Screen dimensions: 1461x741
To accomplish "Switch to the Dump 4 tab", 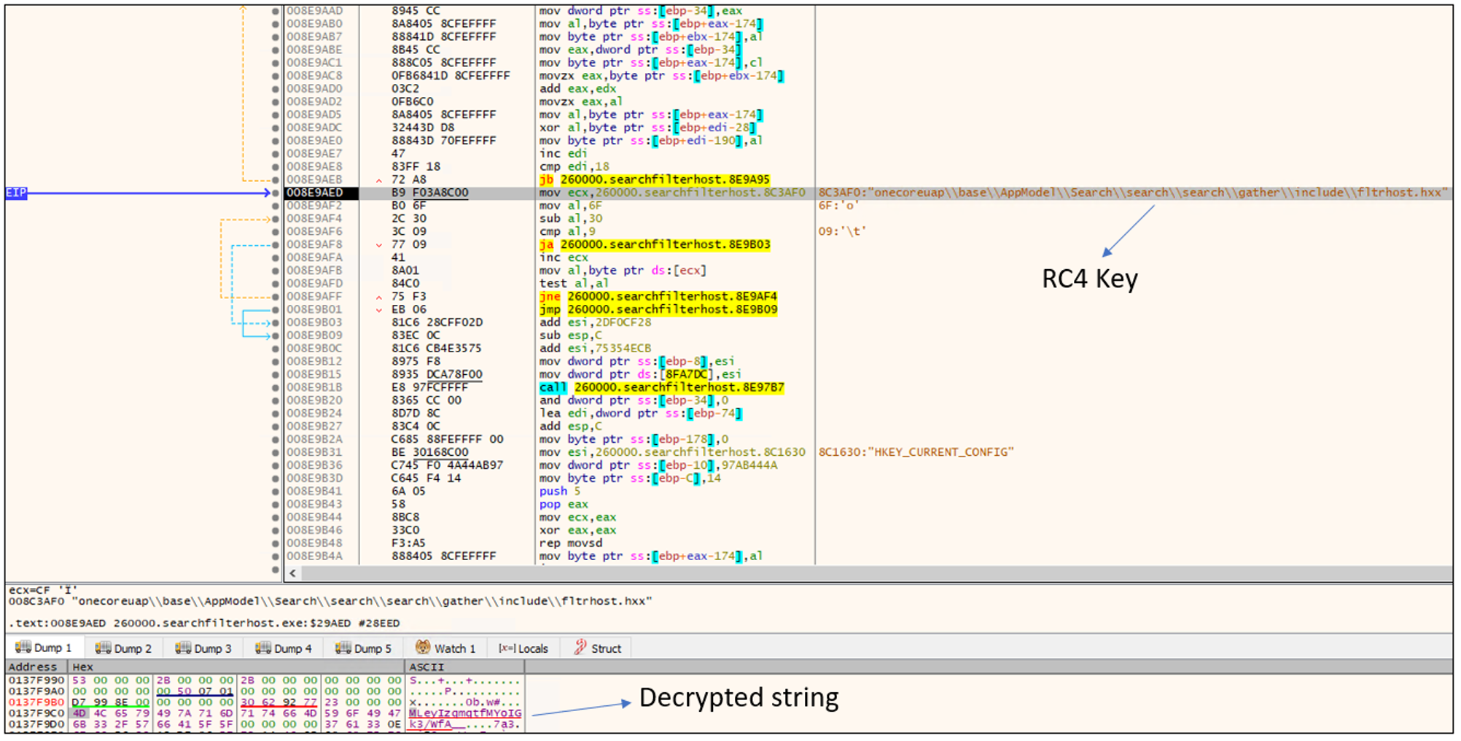I will pyautogui.click(x=284, y=648).
